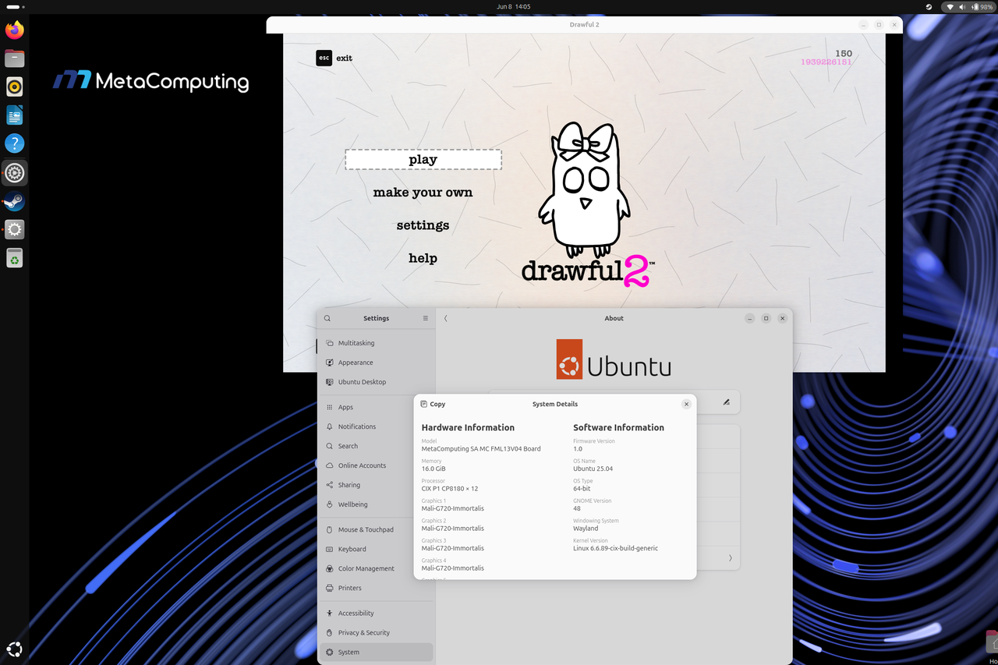Open Online Accounts in the Settings sidebar
Image resolution: width=998 pixels, height=665 pixels.
376,465
